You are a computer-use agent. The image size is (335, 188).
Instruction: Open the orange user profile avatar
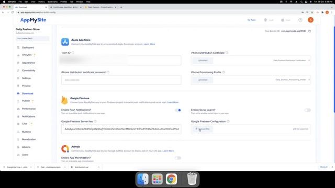click(x=310, y=20)
